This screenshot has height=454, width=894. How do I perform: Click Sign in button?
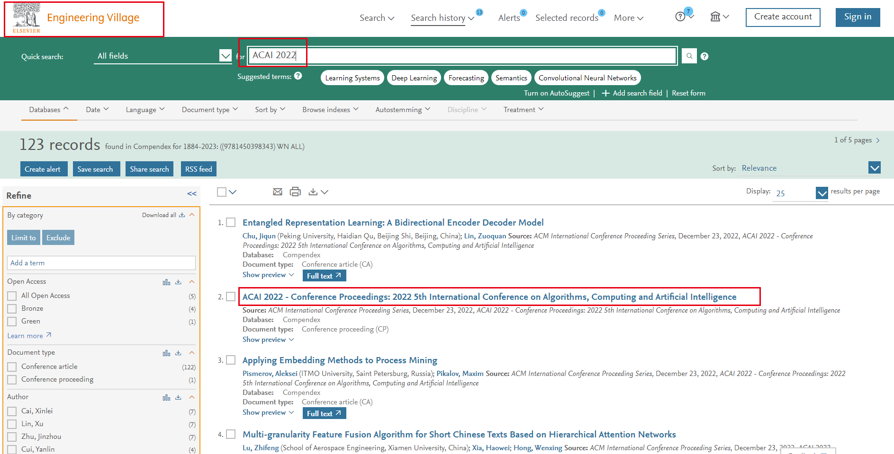pyautogui.click(x=858, y=17)
